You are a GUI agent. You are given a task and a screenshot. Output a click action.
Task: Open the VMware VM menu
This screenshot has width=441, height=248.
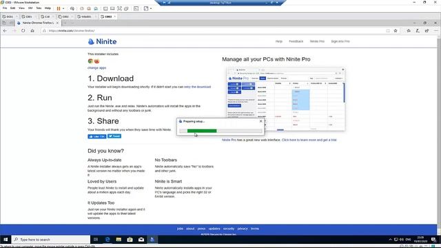pyautogui.click(x=30, y=8)
